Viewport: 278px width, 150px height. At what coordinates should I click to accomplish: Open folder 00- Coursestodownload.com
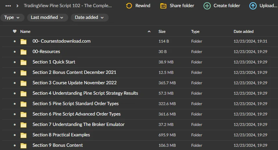[61, 41]
